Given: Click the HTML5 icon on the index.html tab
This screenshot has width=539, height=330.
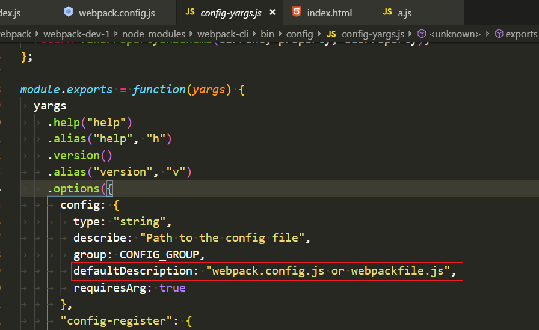Looking at the screenshot, I should (x=297, y=12).
